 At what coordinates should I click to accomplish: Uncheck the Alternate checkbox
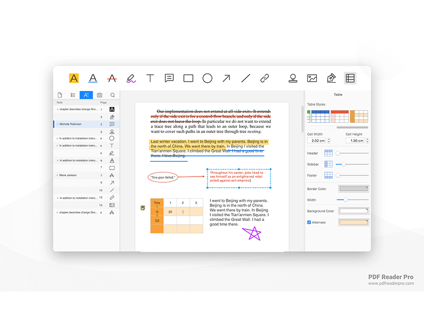pos(310,222)
